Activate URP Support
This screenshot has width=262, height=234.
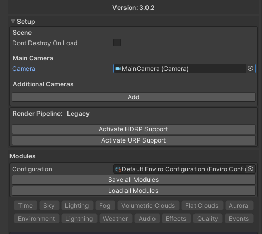[133, 140]
